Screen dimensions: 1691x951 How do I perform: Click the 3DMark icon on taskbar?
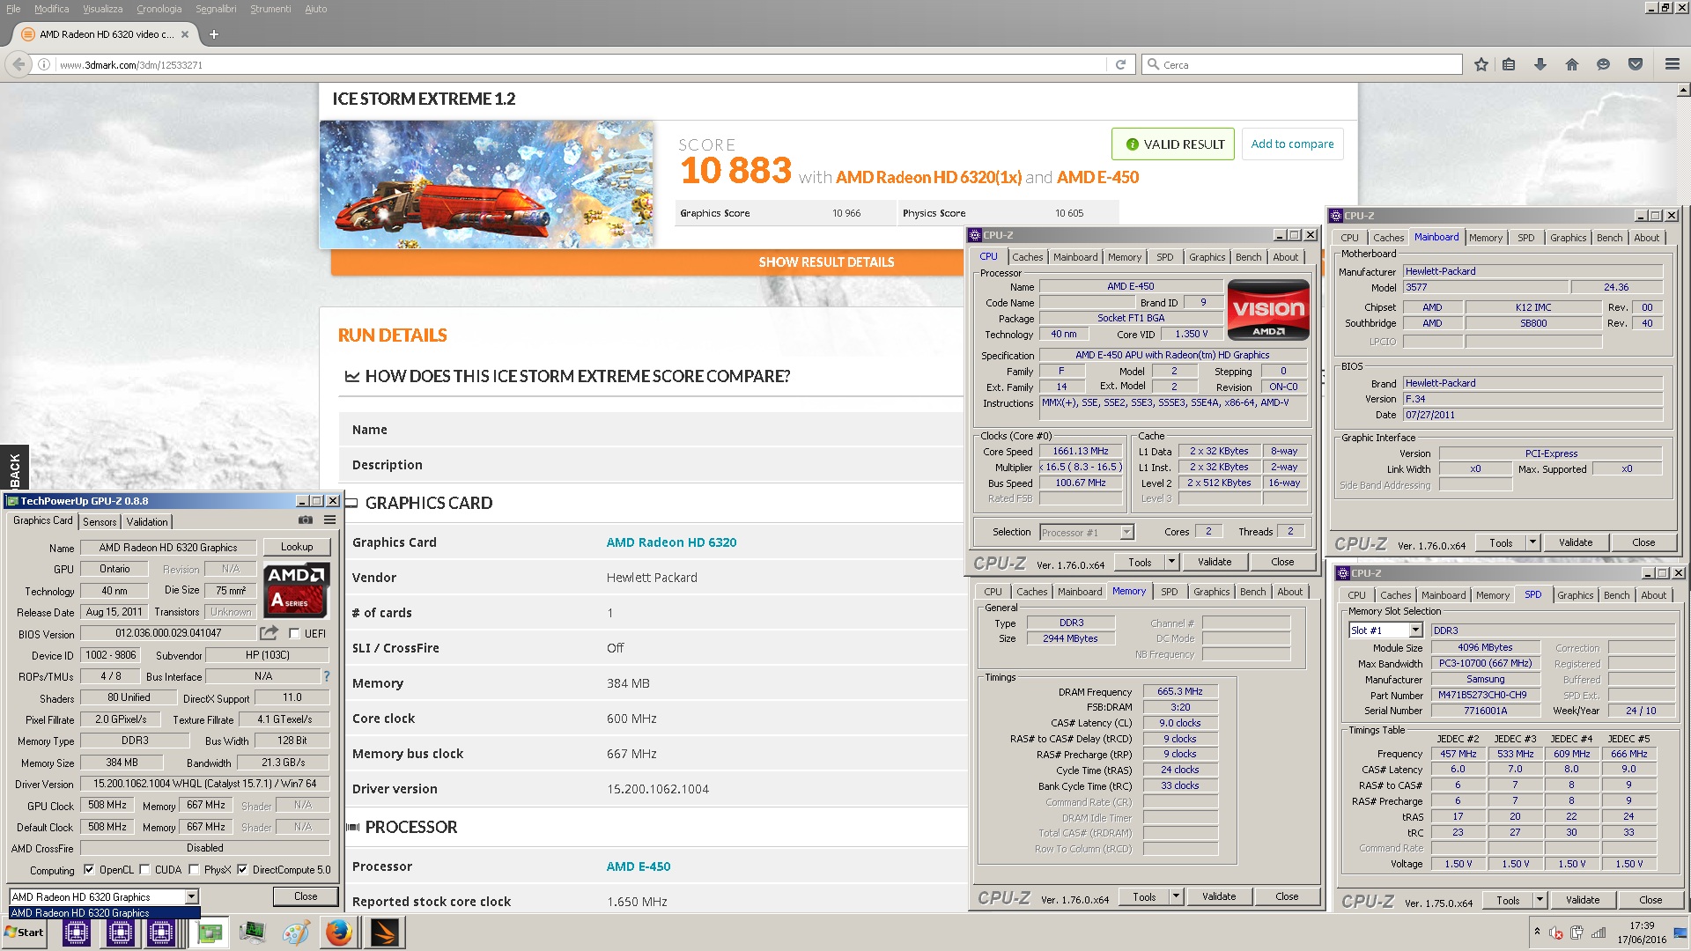point(384,933)
